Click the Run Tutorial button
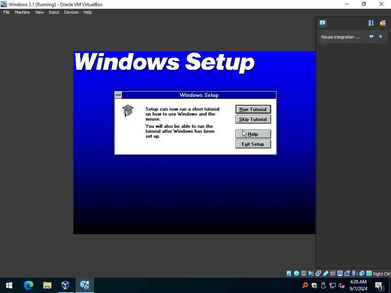Screen dimensions: 391x293 coord(253,109)
